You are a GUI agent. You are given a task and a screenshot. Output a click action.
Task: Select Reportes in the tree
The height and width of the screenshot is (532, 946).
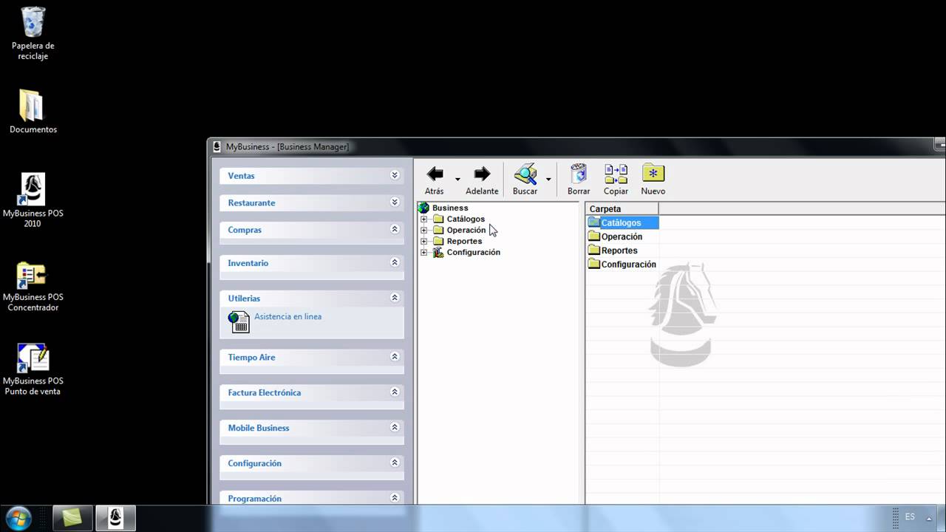click(464, 241)
